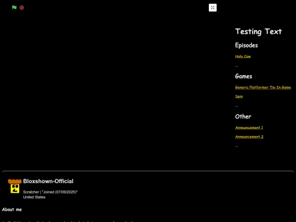Stop the project with red stop button
Screen dimensions: 296x222
coord(22,8)
